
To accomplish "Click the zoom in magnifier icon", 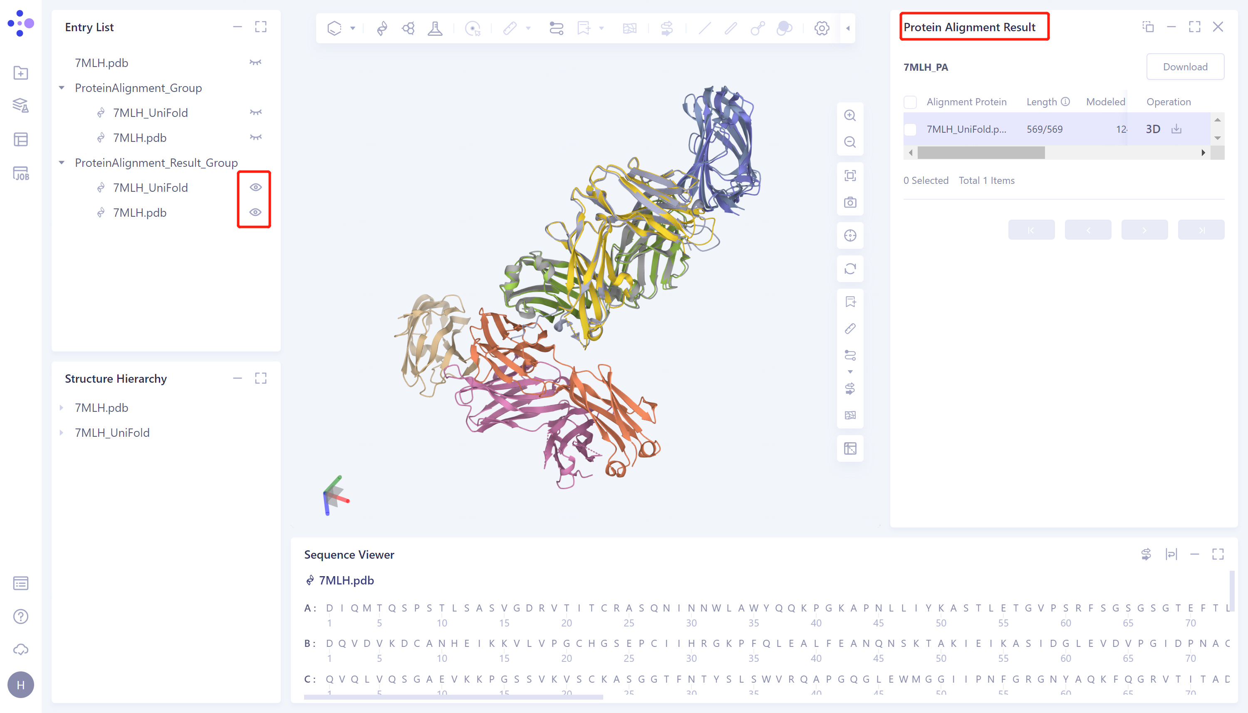I will [850, 116].
